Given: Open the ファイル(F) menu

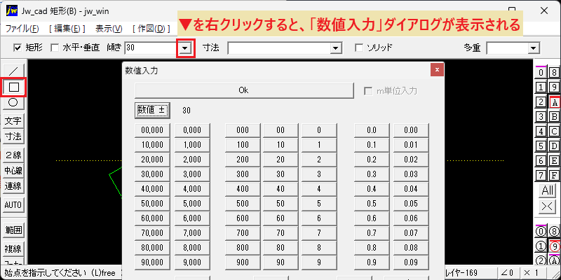Looking at the screenshot, I should (22, 29).
